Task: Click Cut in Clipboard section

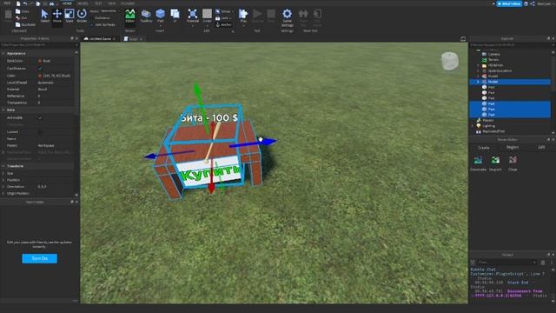Action: click(x=21, y=18)
